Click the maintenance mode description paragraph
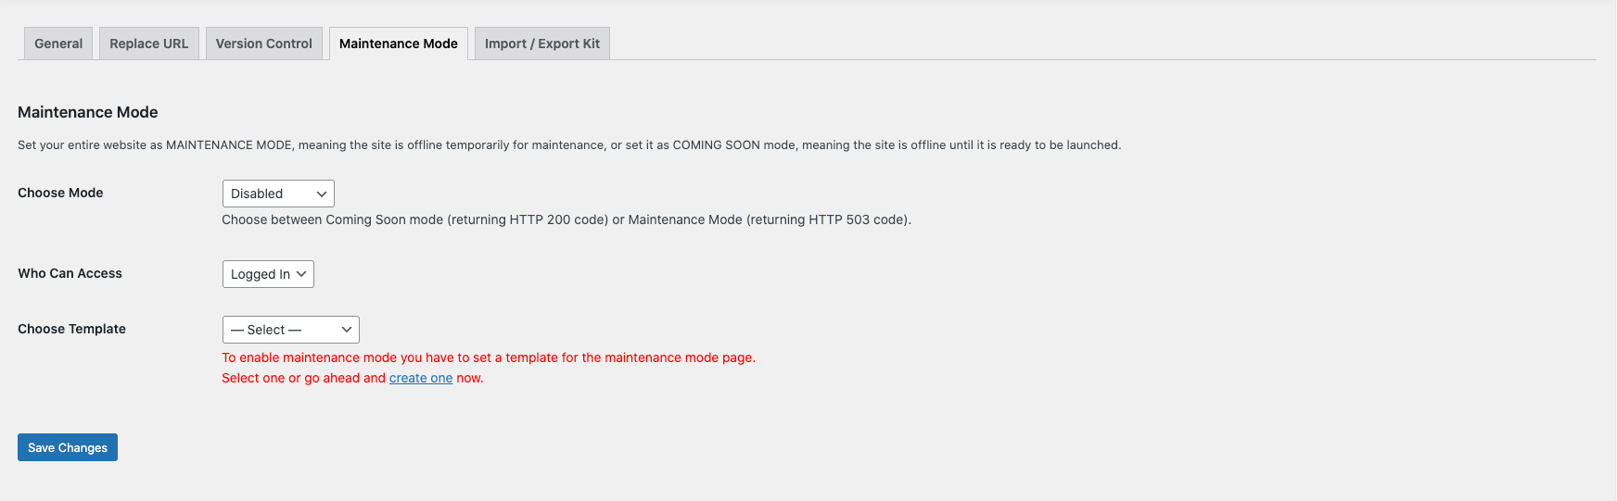The image size is (1617, 501). pyautogui.click(x=568, y=145)
